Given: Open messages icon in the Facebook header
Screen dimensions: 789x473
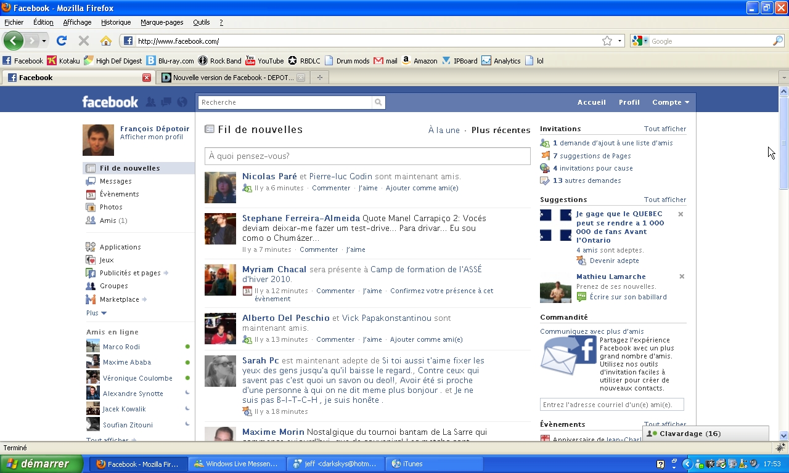Looking at the screenshot, I should [x=166, y=102].
